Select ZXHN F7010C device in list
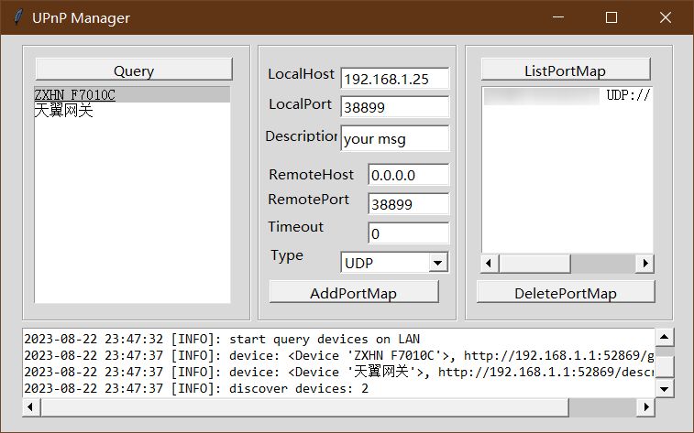This screenshot has width=694, height=433. click(x=132, y=94)
